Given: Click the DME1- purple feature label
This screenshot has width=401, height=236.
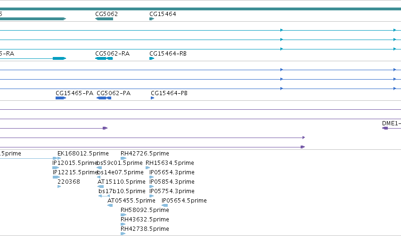Looking at the screenshot, I should click(x=391, y=123).
